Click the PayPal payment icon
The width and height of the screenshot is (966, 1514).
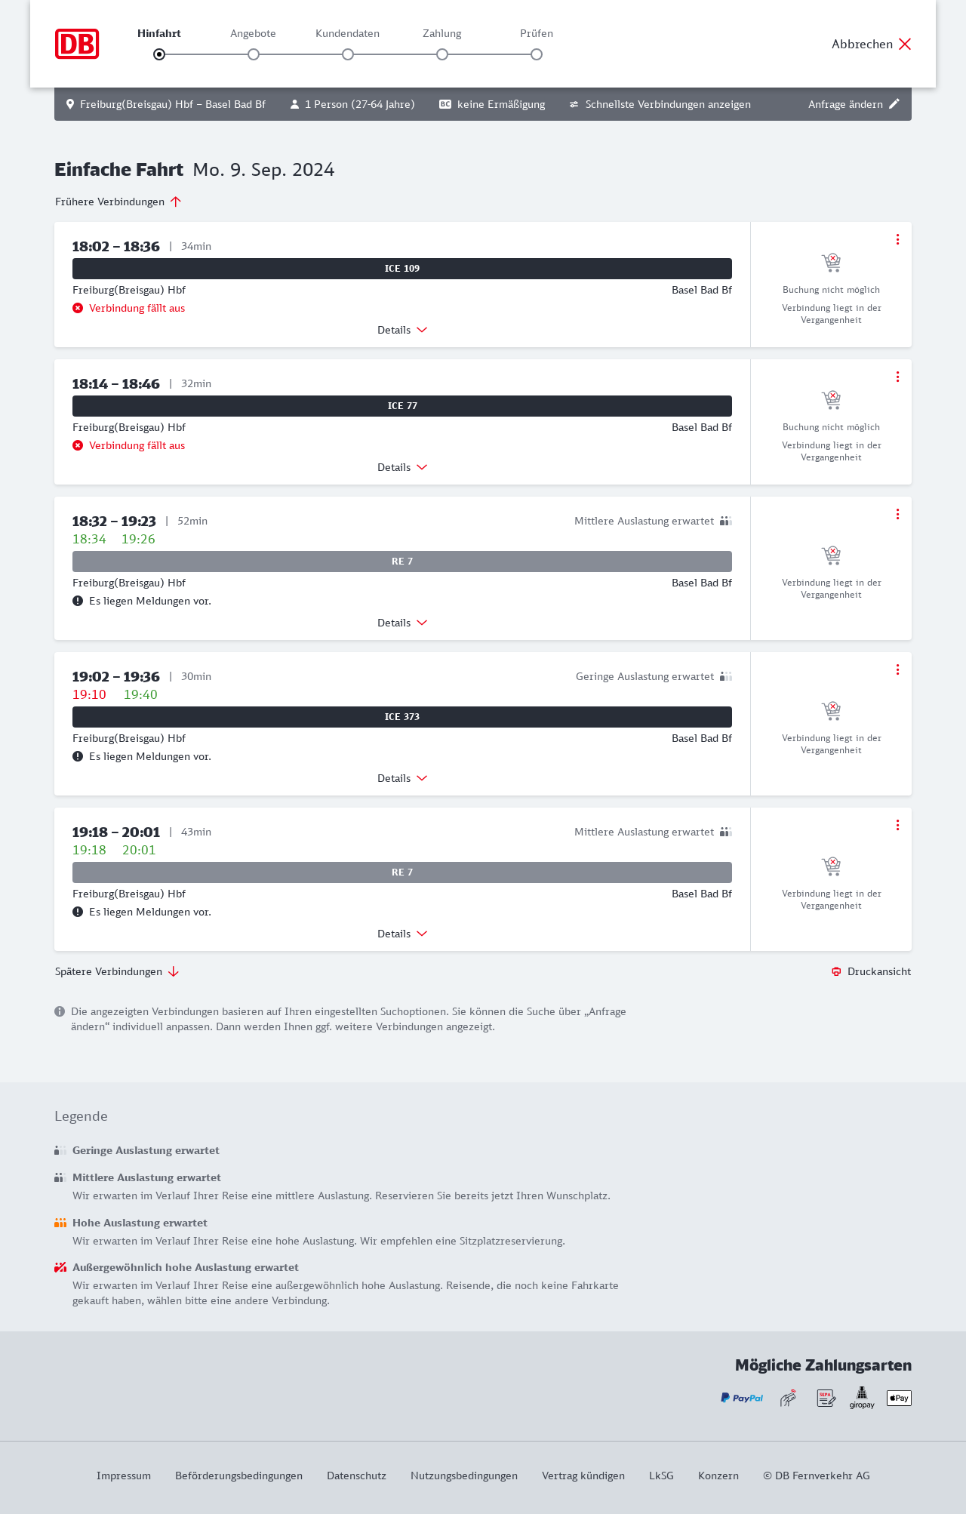coord(742,1398)
